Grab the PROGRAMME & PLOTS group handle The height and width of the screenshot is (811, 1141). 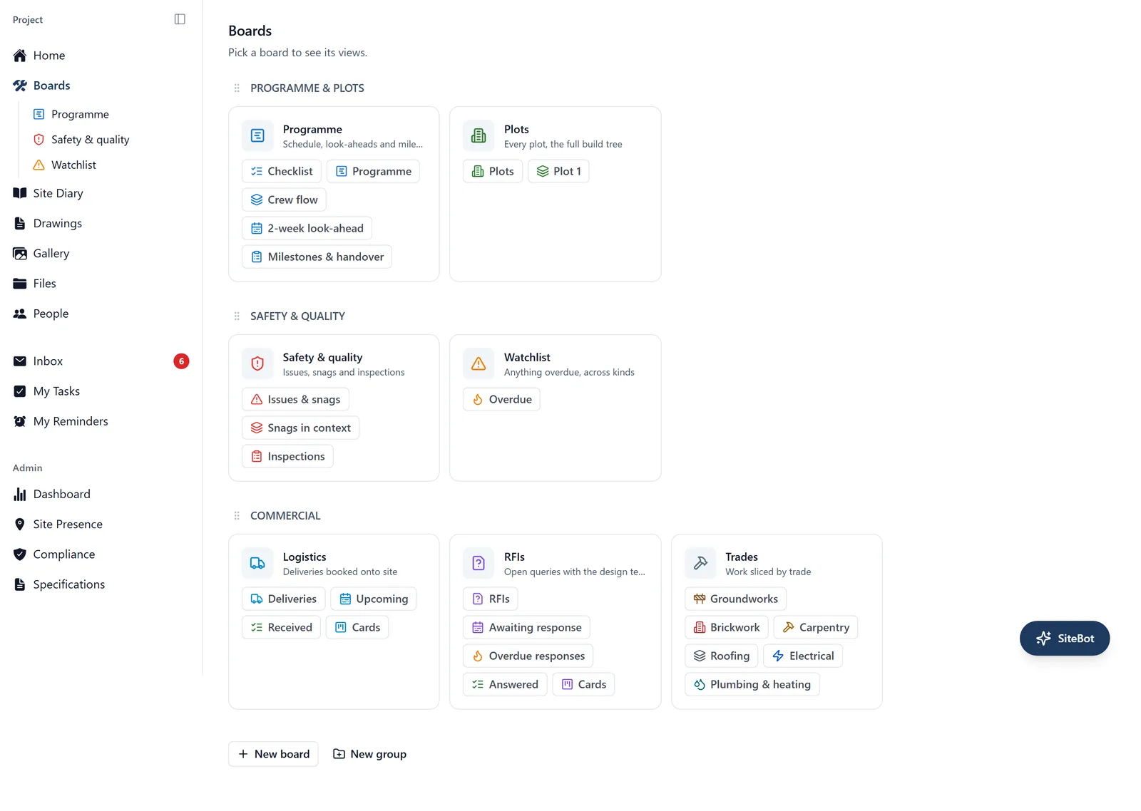click(x=237, y=88)
